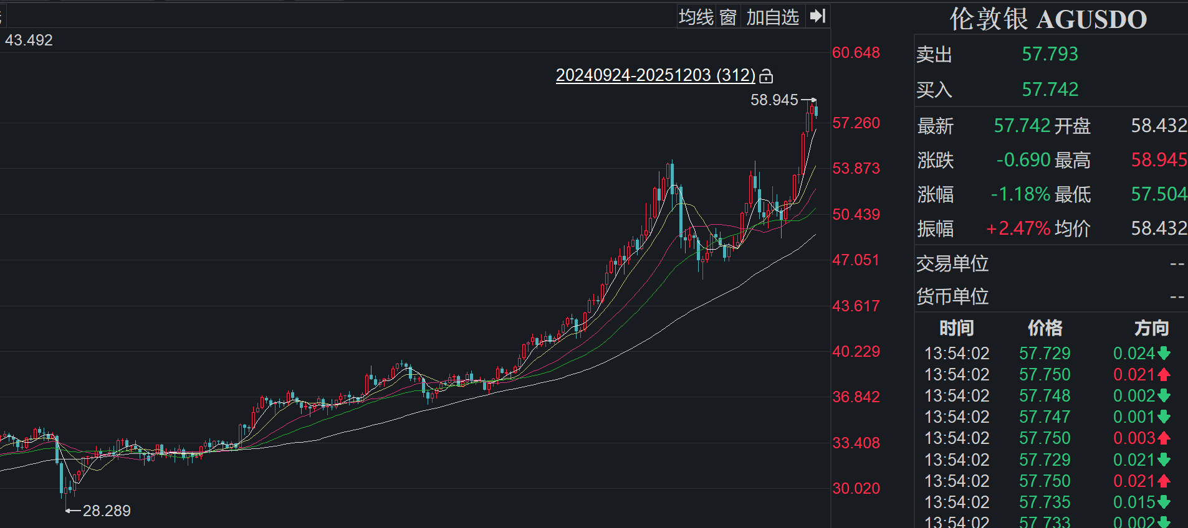The height and width of the screenshot is (528, 1188).
Task: Toggle the 窗 window button
Action: pos(728,17)
